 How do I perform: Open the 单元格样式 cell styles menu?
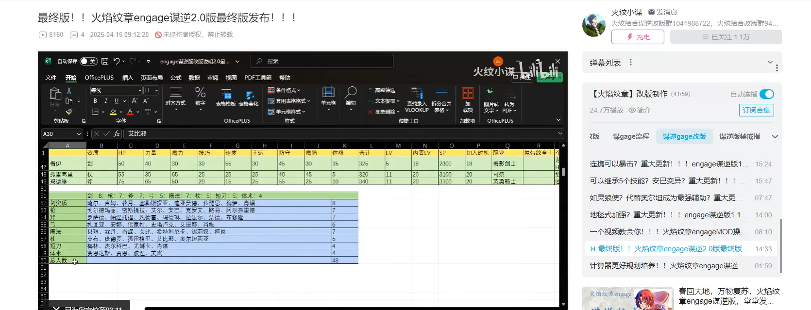[287, 112]
